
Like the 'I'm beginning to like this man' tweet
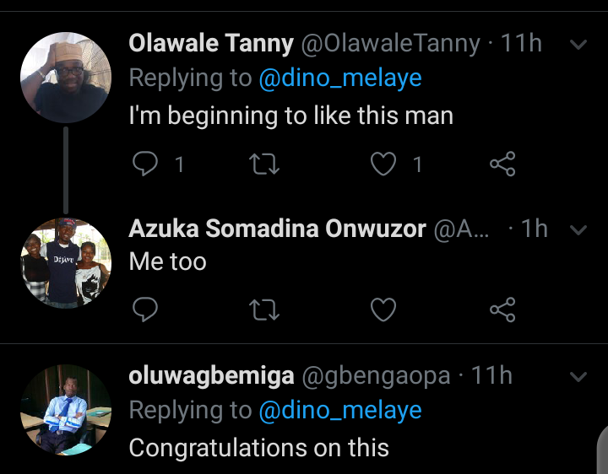click(x=383, y=164)
